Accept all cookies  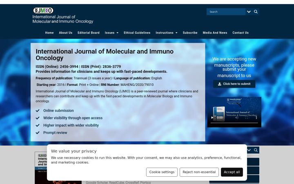coord(232,172)
